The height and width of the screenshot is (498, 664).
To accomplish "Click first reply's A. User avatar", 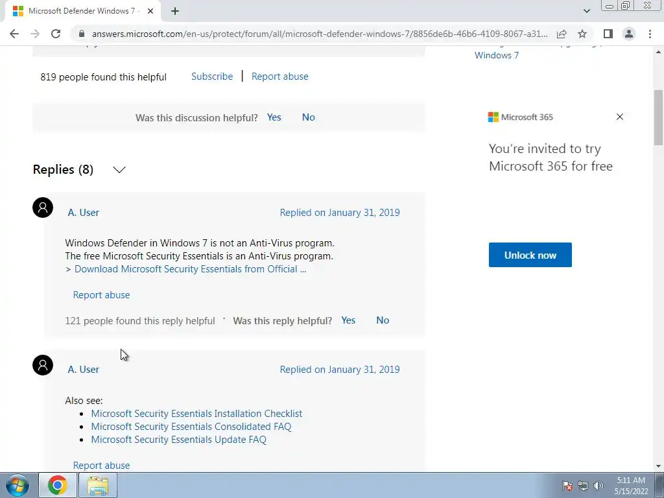I will tap(43, 207).
